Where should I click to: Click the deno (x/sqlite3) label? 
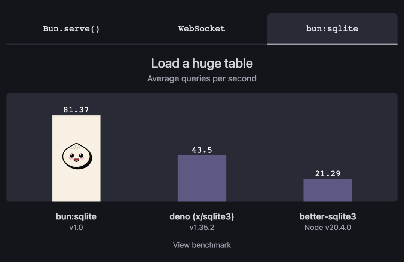point(202,216)
